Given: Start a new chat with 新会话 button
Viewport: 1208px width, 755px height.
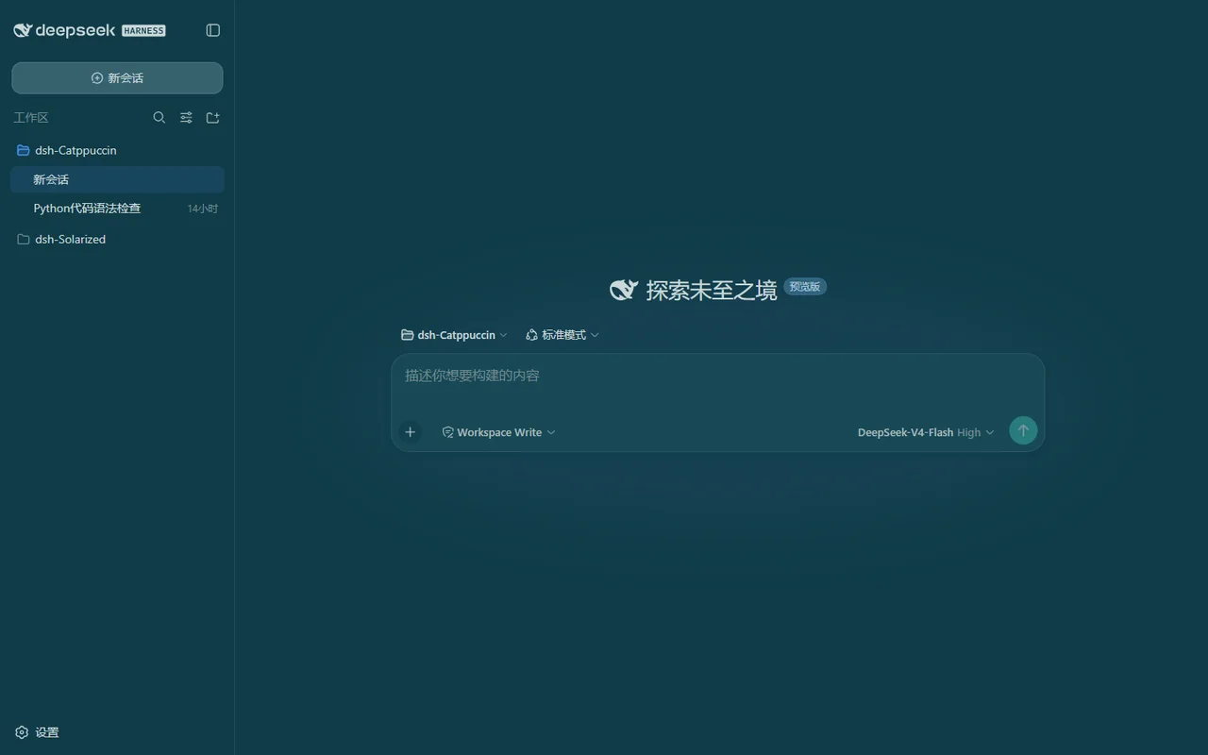Looking at the screenshot, I should pyautogui.click(x=117, y=78).
